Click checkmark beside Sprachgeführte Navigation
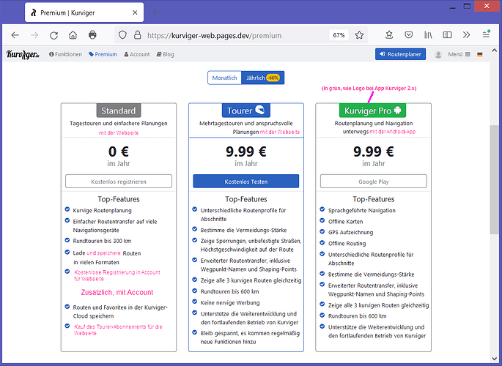502x366 pixels. coord(322,209)
